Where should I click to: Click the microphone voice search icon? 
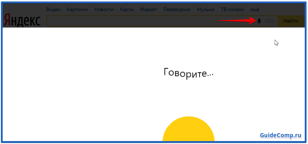(x=259, y=21)
